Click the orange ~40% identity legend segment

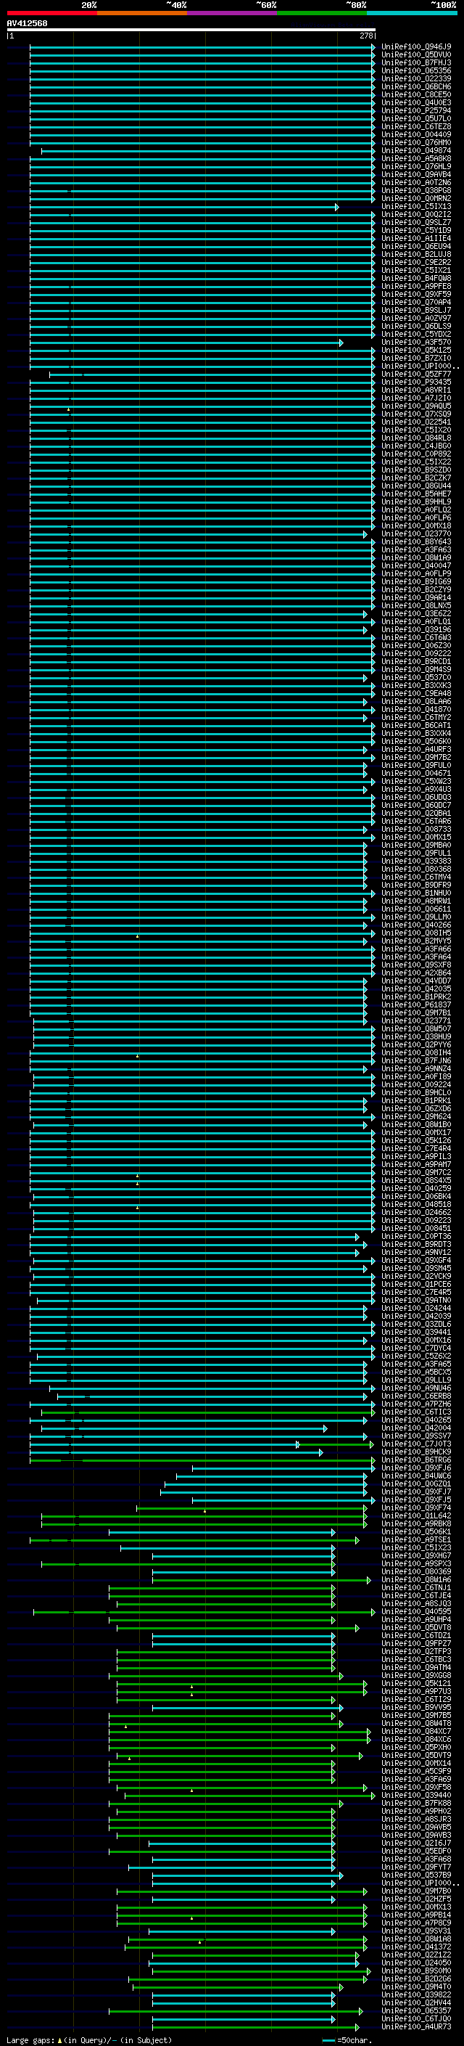tap(142, 13)
